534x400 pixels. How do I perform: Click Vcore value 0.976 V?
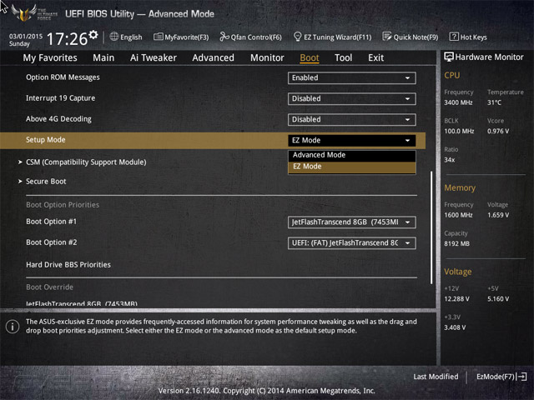(x=498, y=131)
